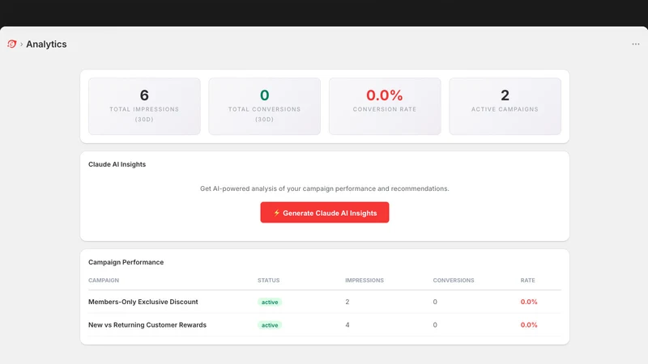Click active badge for Members-Only Exclusive Discount
The width and height of the screenshot is (648, 364).
pyautogui.click(x=270, y=302)
